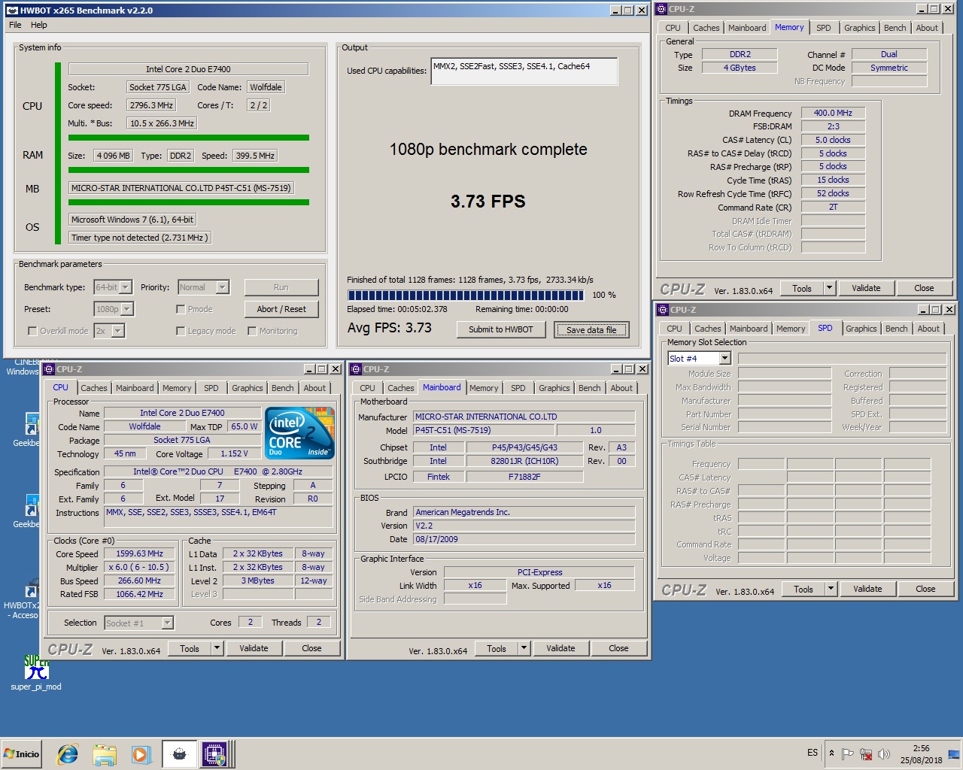Click HWBOT x265 Benchmark title bar icon

click(x=12, y=11)
